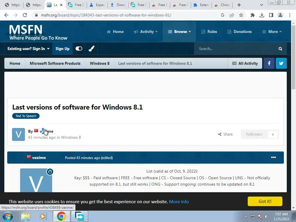Open Chrome downloads icon

pyautogui.click(x=262, y=15)
